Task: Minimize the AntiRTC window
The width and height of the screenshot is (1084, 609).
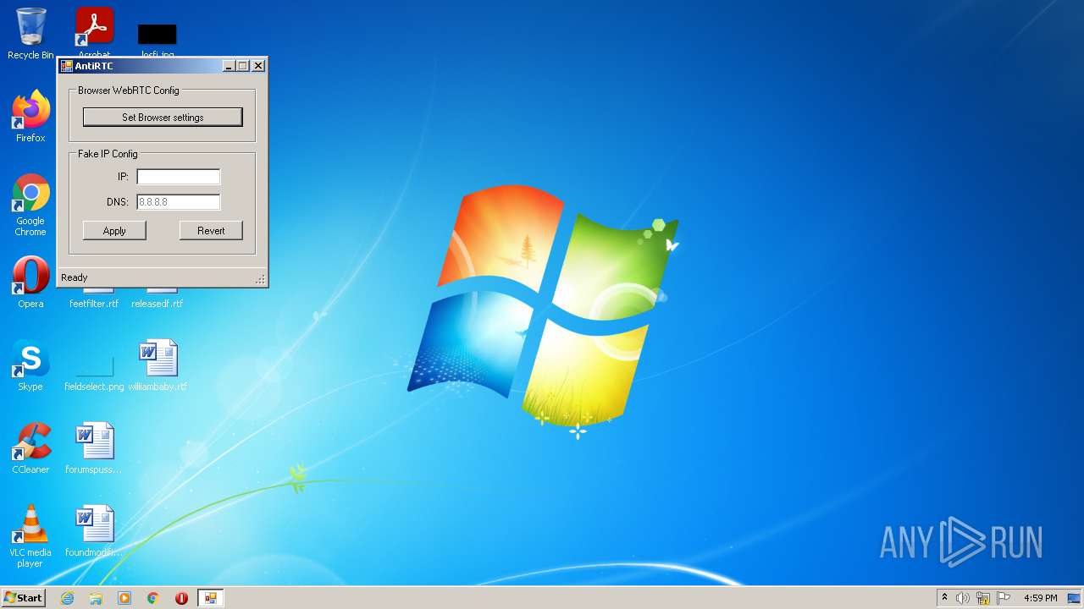Action: (x=229, y=66)
